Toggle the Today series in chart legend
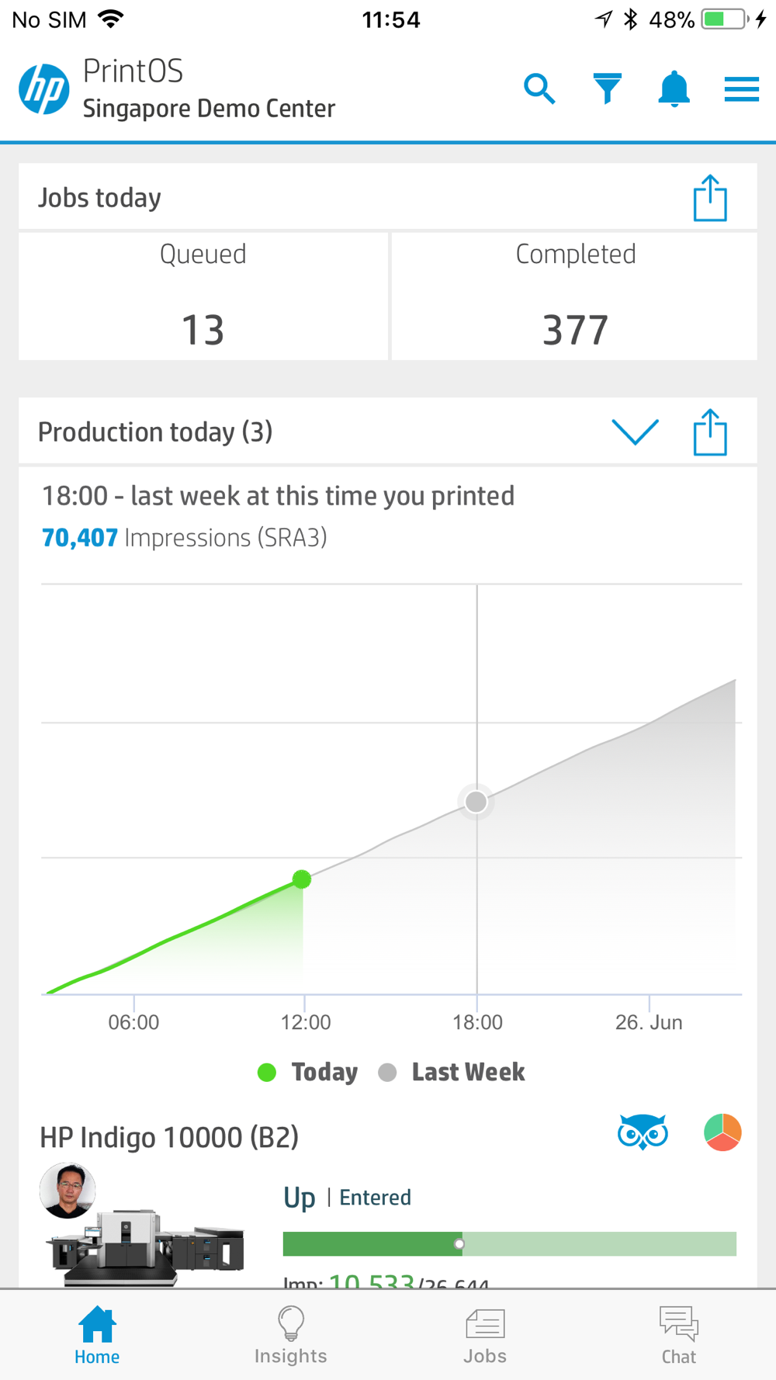 308,1073
